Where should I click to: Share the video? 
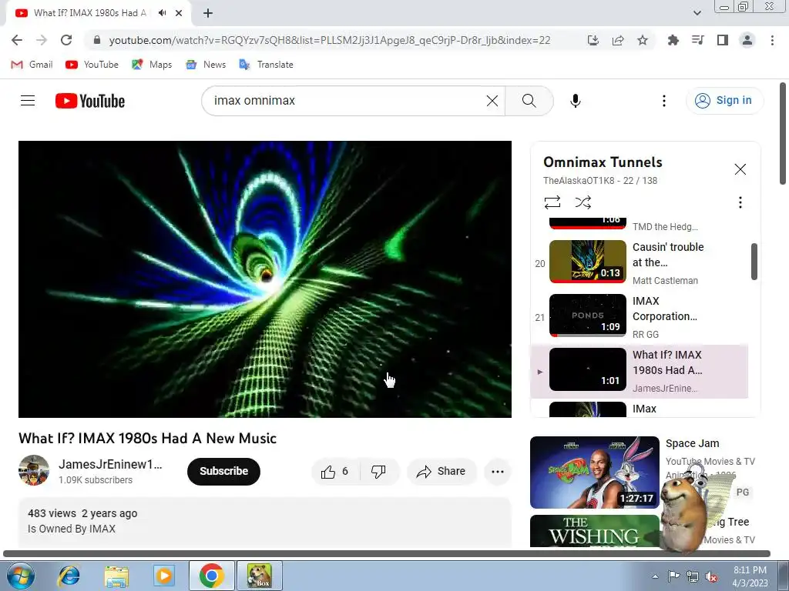point(441,472)
